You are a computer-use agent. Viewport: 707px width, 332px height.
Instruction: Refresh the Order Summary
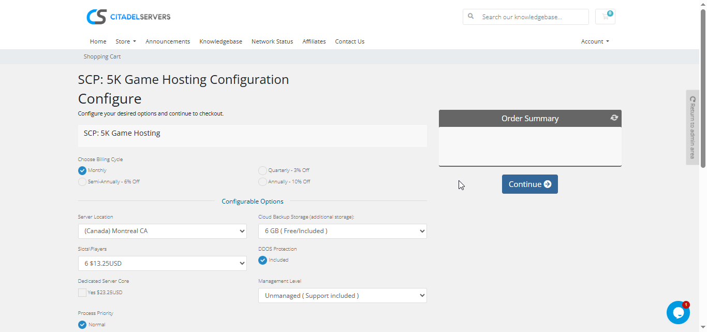point(614,118)
